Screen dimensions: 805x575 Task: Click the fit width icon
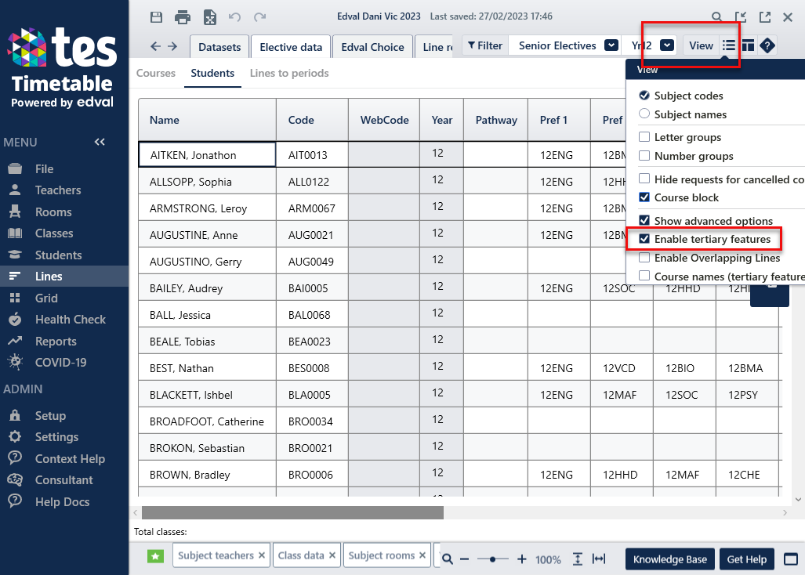point(599,559)
